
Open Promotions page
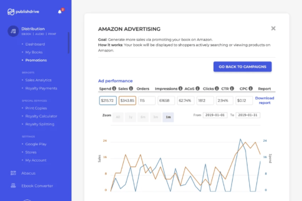[36, 61]
